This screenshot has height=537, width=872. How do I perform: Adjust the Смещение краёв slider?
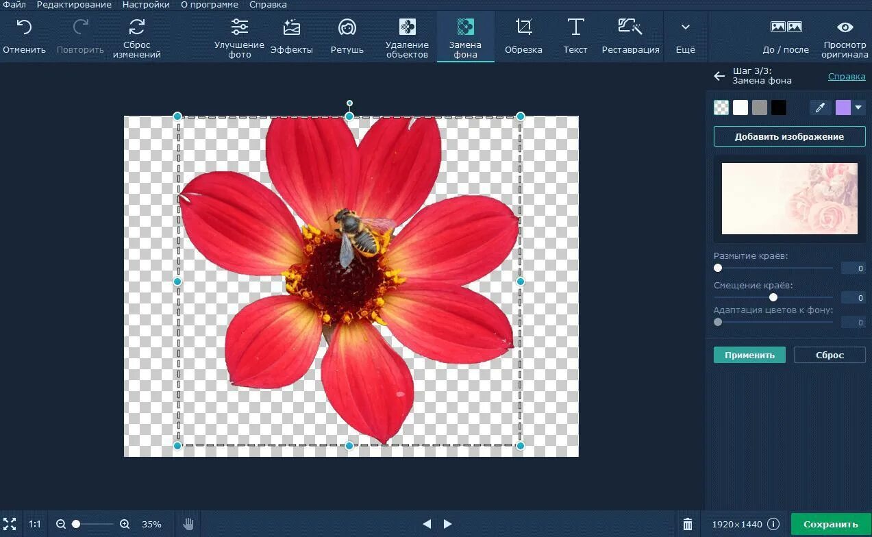click(x=773, y=297)
